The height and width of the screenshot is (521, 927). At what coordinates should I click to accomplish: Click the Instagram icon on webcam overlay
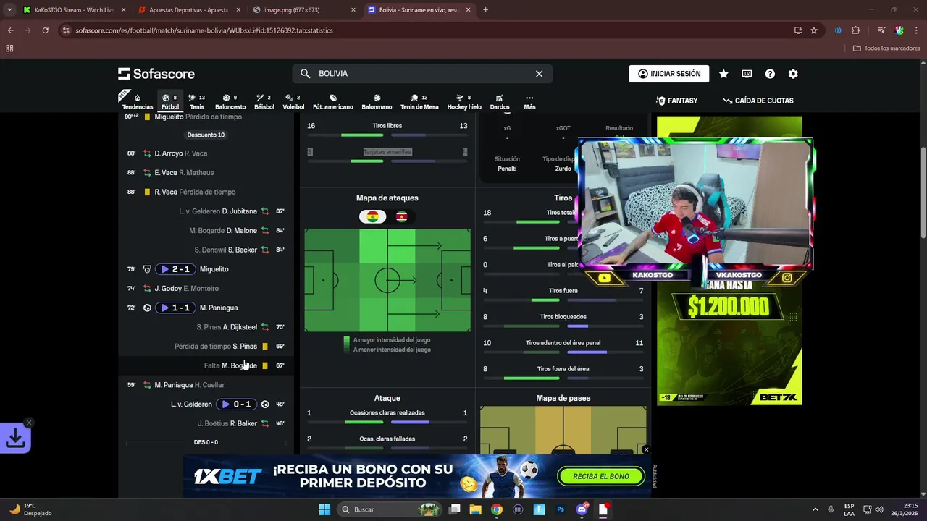tap(787, 277)
